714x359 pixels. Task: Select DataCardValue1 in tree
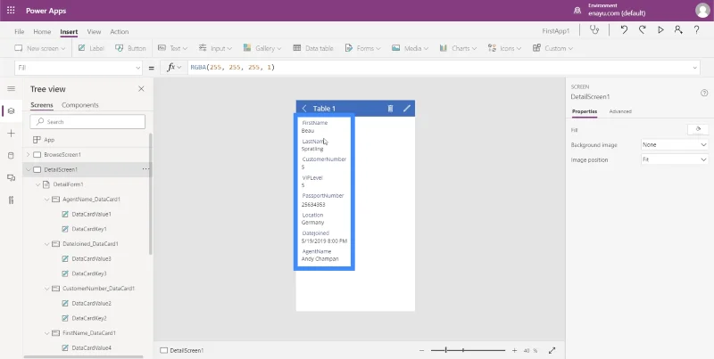tap(92, 214)
